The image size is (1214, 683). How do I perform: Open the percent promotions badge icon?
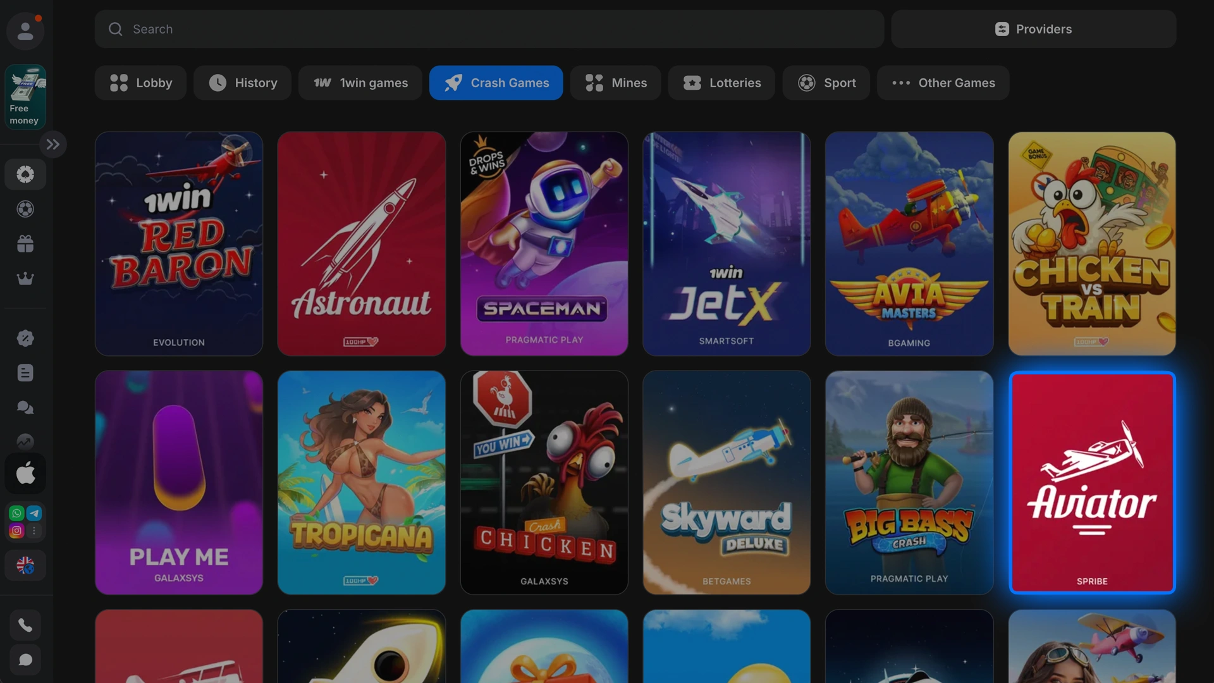coord(25,338)
